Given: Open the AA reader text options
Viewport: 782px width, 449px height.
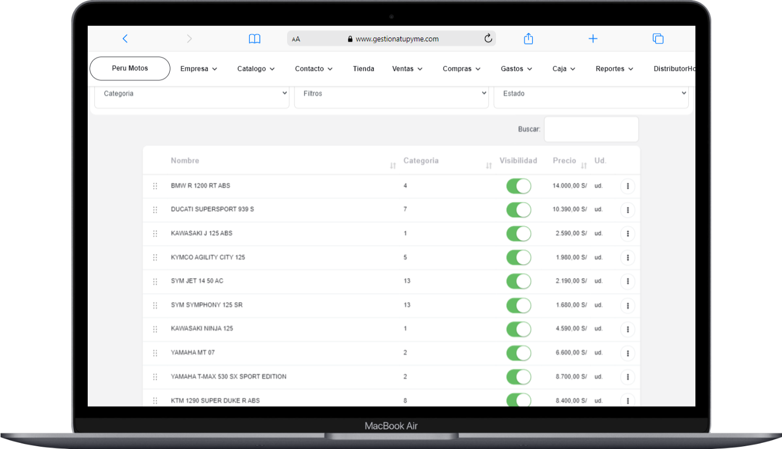Looking at the screenshot, I should pos(296,39).
